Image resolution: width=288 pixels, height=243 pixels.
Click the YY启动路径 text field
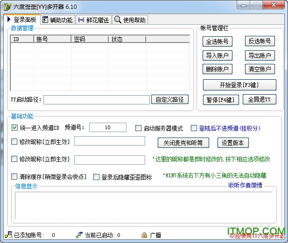click(97, 99)
